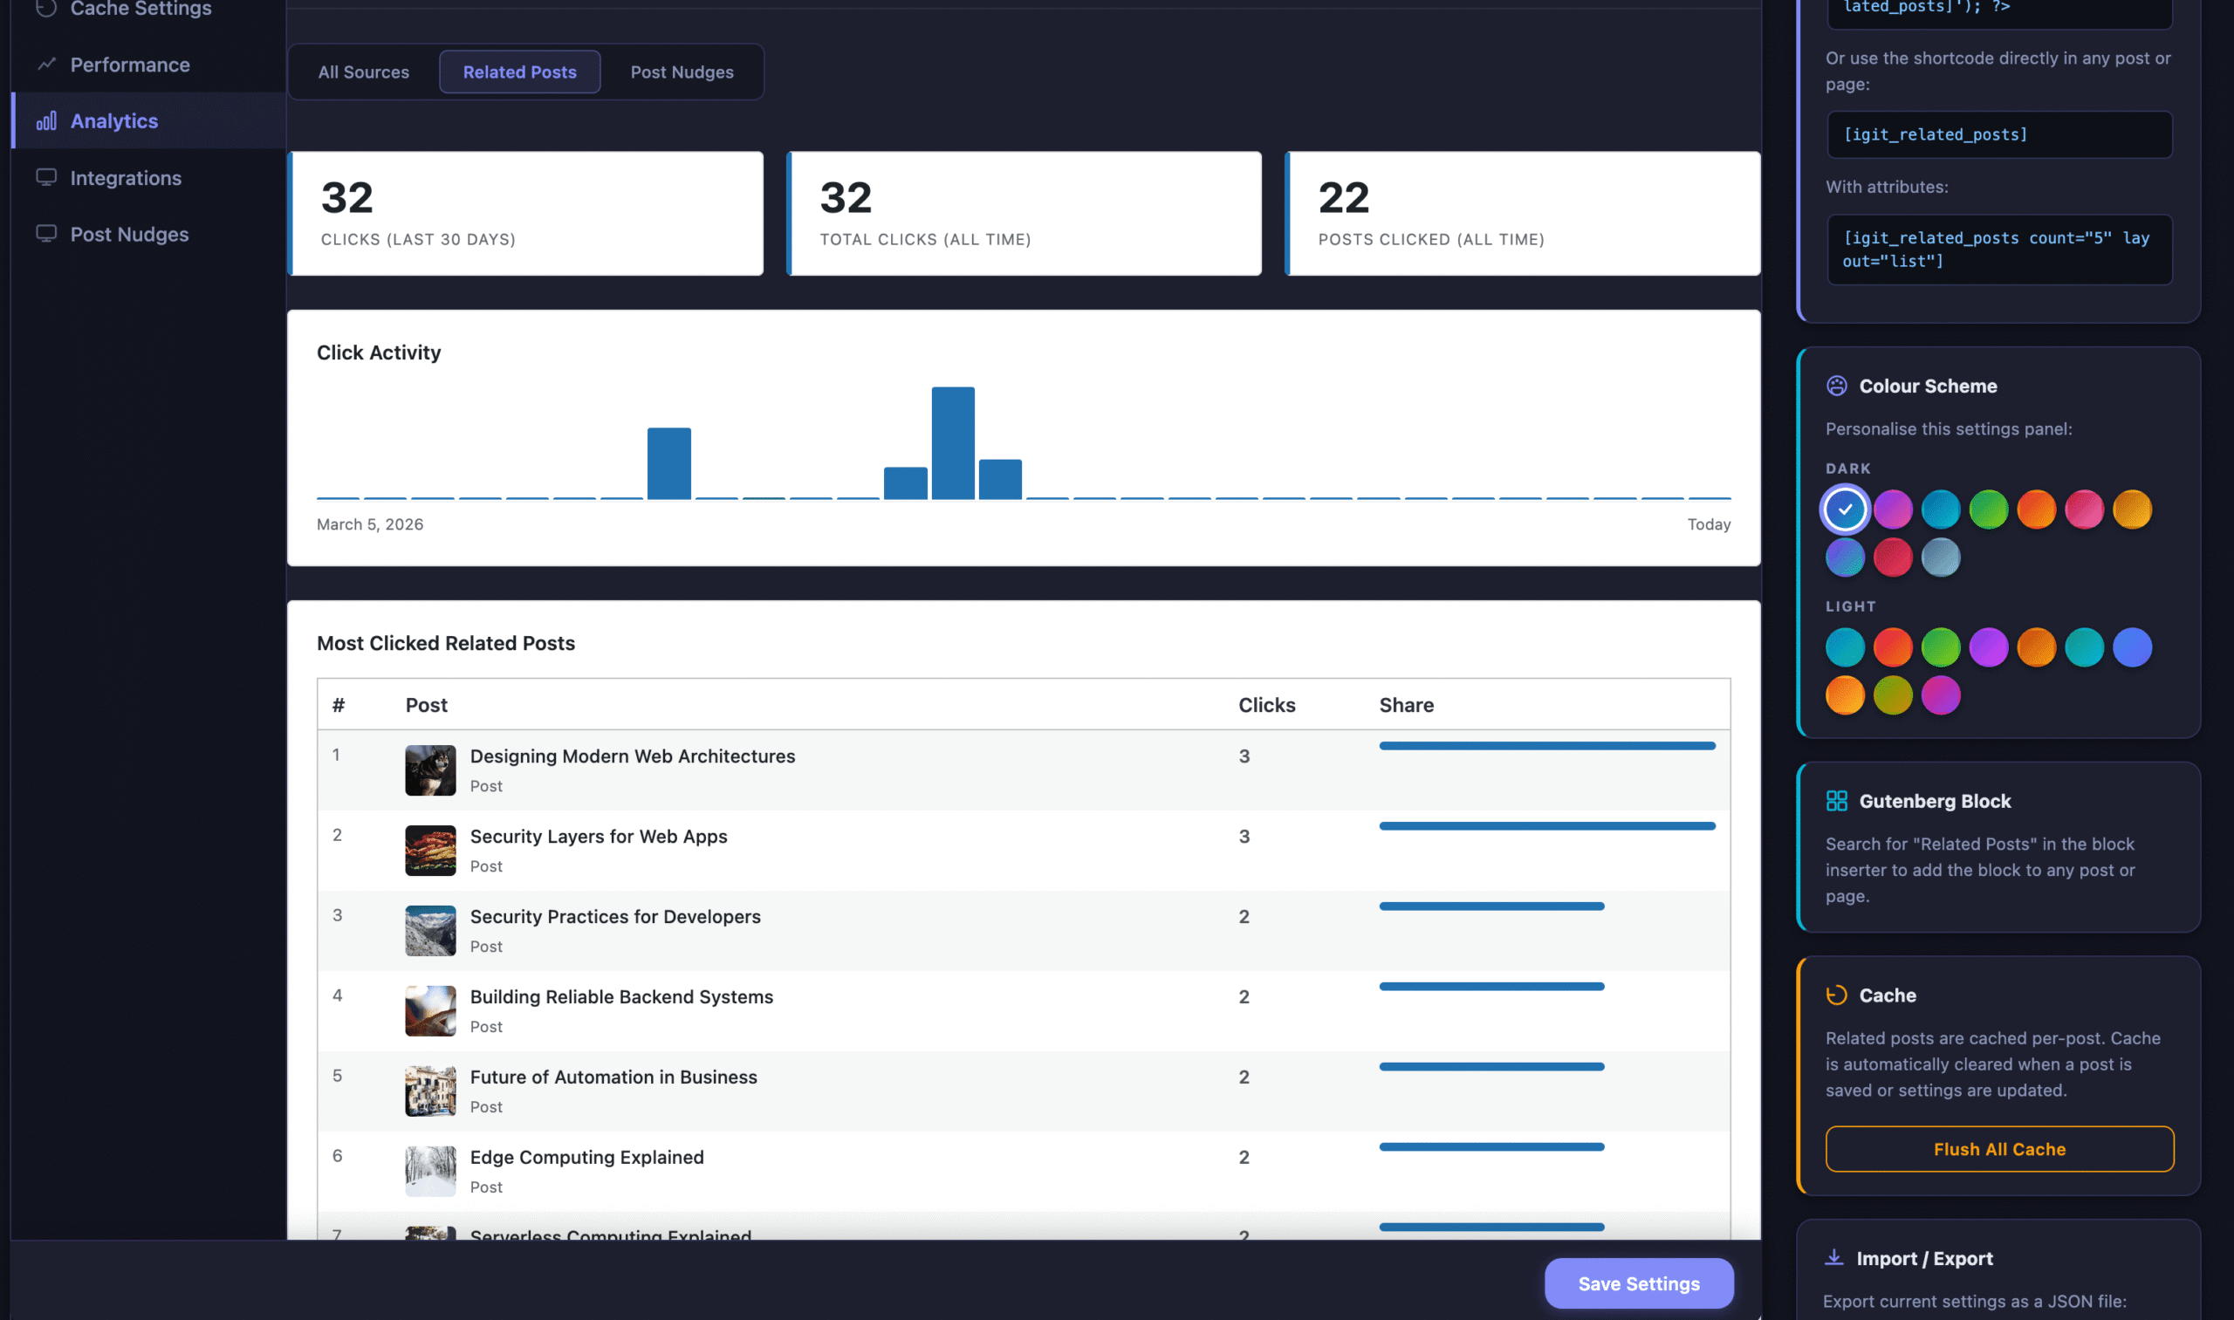Click the Posts Clicked (All Time) card
Viewport: 2234px width, 1320px height.
pyautogui.click(x=1522, y=214)
